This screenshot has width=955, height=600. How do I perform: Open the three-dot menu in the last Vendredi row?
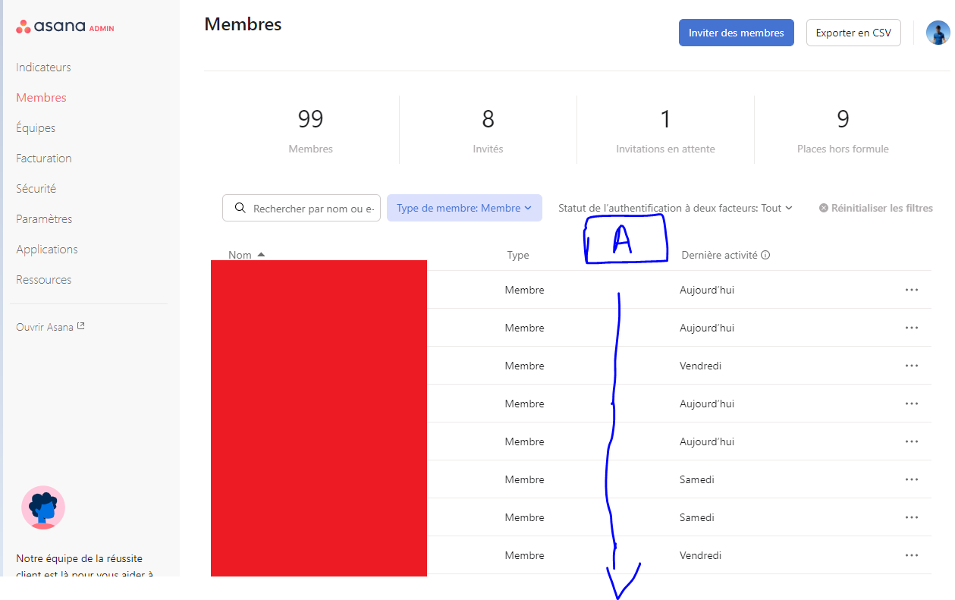tap(912, 555)
